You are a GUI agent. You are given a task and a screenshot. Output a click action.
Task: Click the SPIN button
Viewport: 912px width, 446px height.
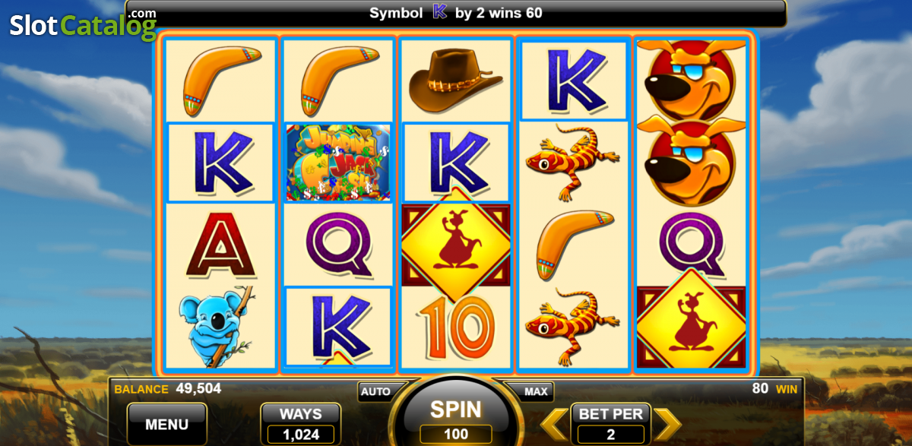(x=456, y=410)
